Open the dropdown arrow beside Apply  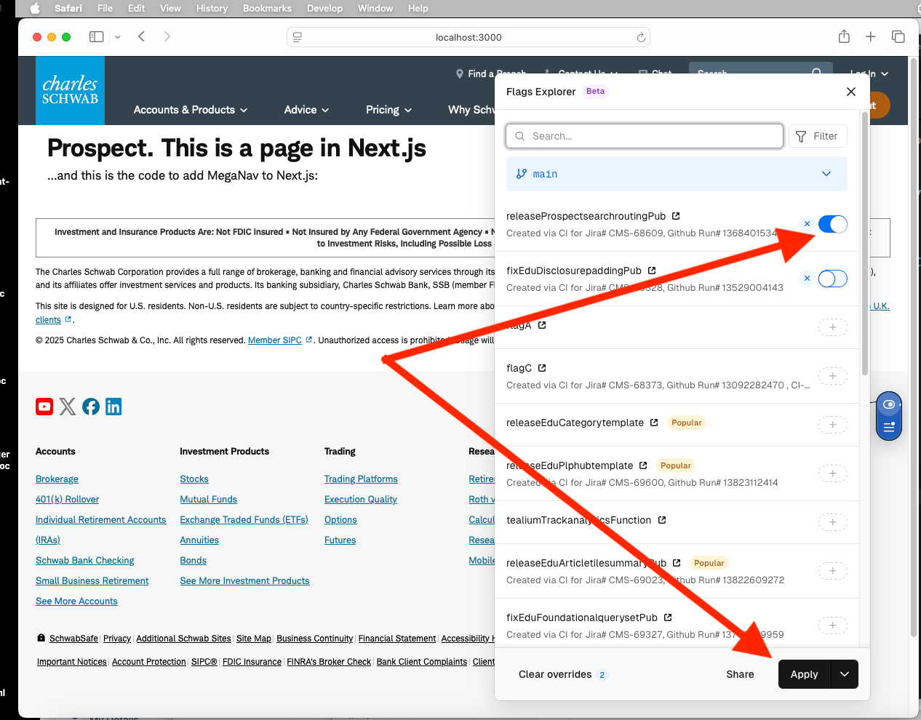click(x=845, y=674)
